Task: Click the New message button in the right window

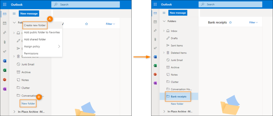Action: [178, 13]
